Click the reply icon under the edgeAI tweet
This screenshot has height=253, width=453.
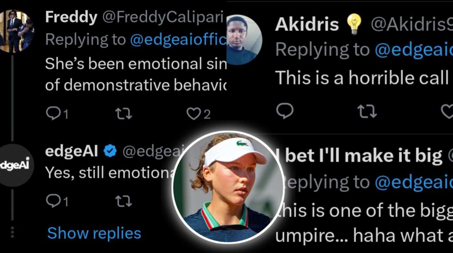pos(53,201)
